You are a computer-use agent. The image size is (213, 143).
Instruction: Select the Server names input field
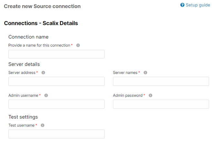(161, 81)
